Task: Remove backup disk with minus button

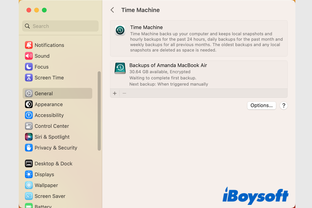Action: coord(124,93)
